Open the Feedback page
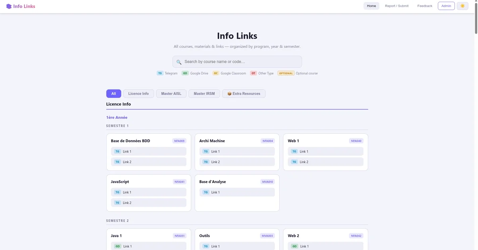Screen dimensions: 478x250 click(x=425, y=6)
